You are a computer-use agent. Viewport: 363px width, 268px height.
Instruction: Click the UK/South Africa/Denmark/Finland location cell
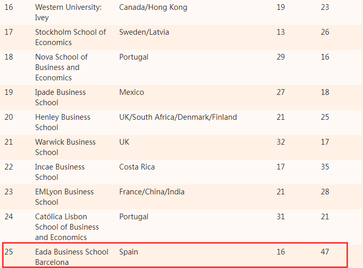pyautogui.click(x=178, y=117)
